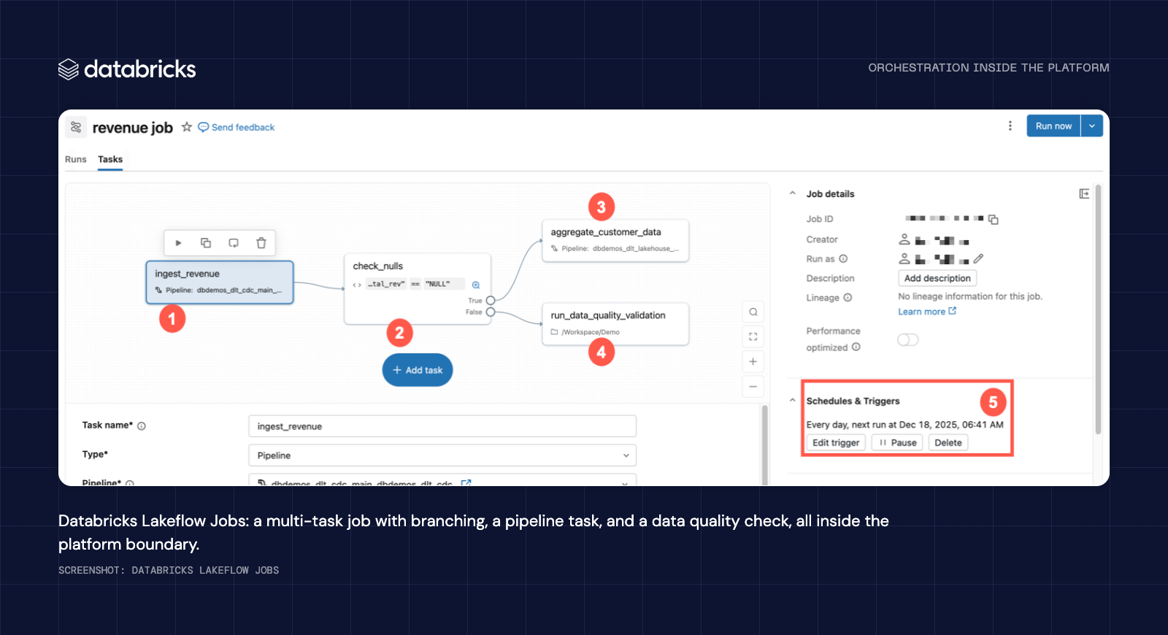Image resolution: width=1168 pixels, height=635 pixels.
Task: Open the Send feedback link
Action: pos(237,127)
